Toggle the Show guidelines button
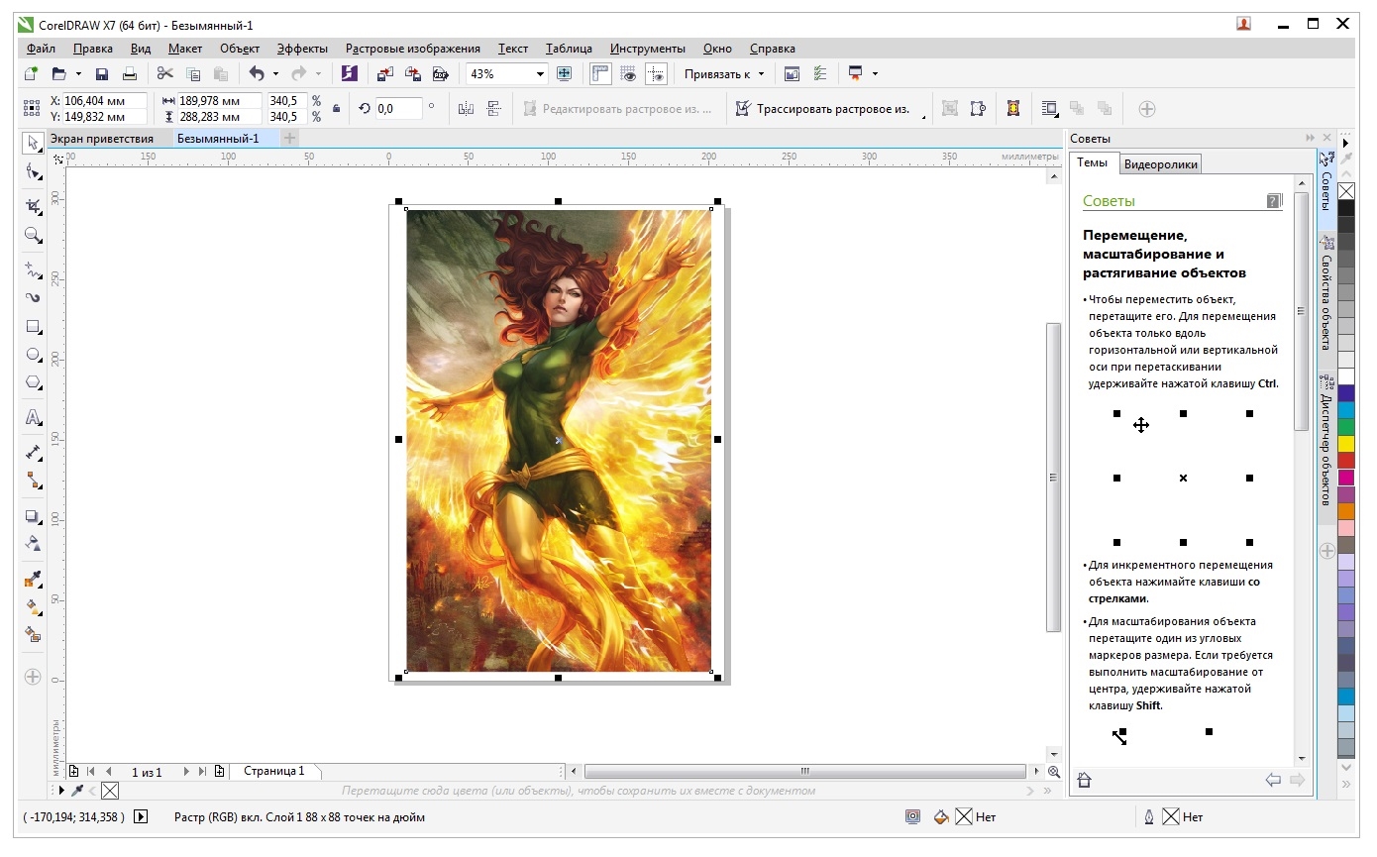Screen dimensions: 1377x857 (655, 73)
